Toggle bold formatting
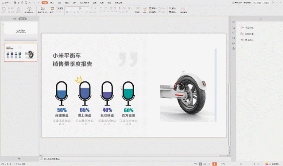 [x=67, y=12]
